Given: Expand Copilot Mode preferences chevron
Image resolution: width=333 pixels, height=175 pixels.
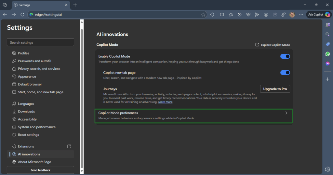Looking at the screenshot, I should (286, 113).
